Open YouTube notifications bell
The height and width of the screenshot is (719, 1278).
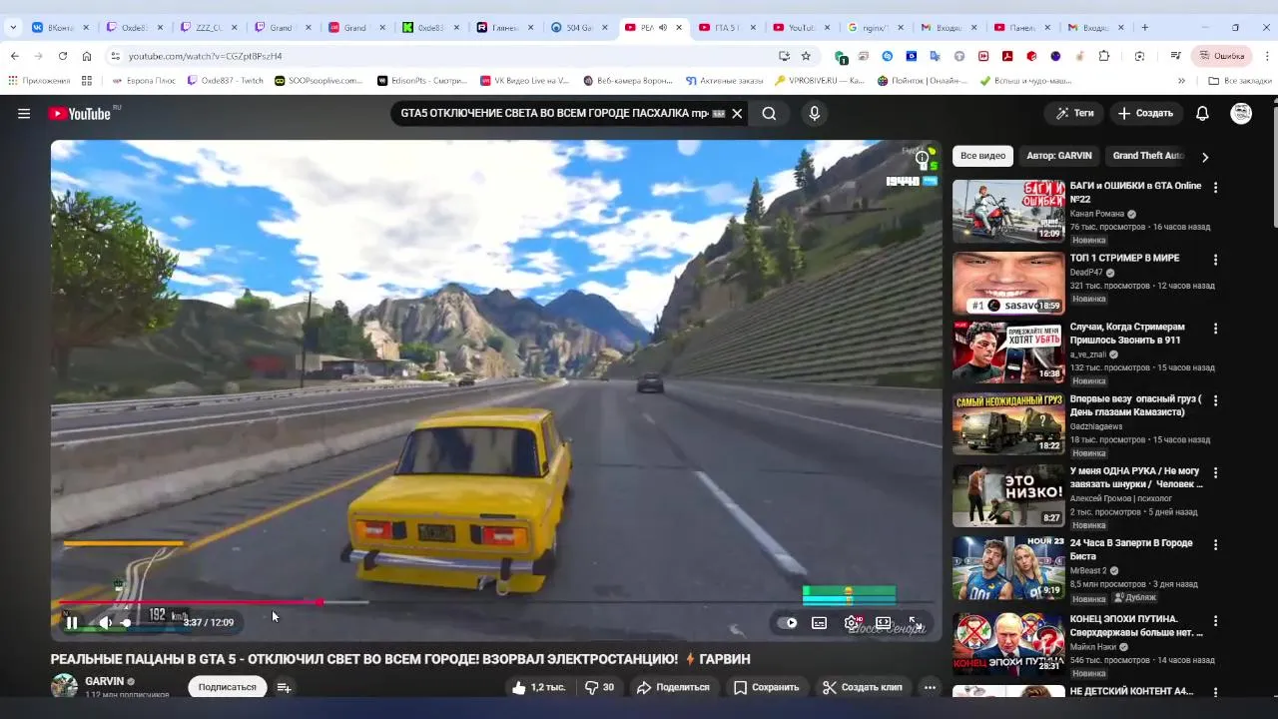1202,114
